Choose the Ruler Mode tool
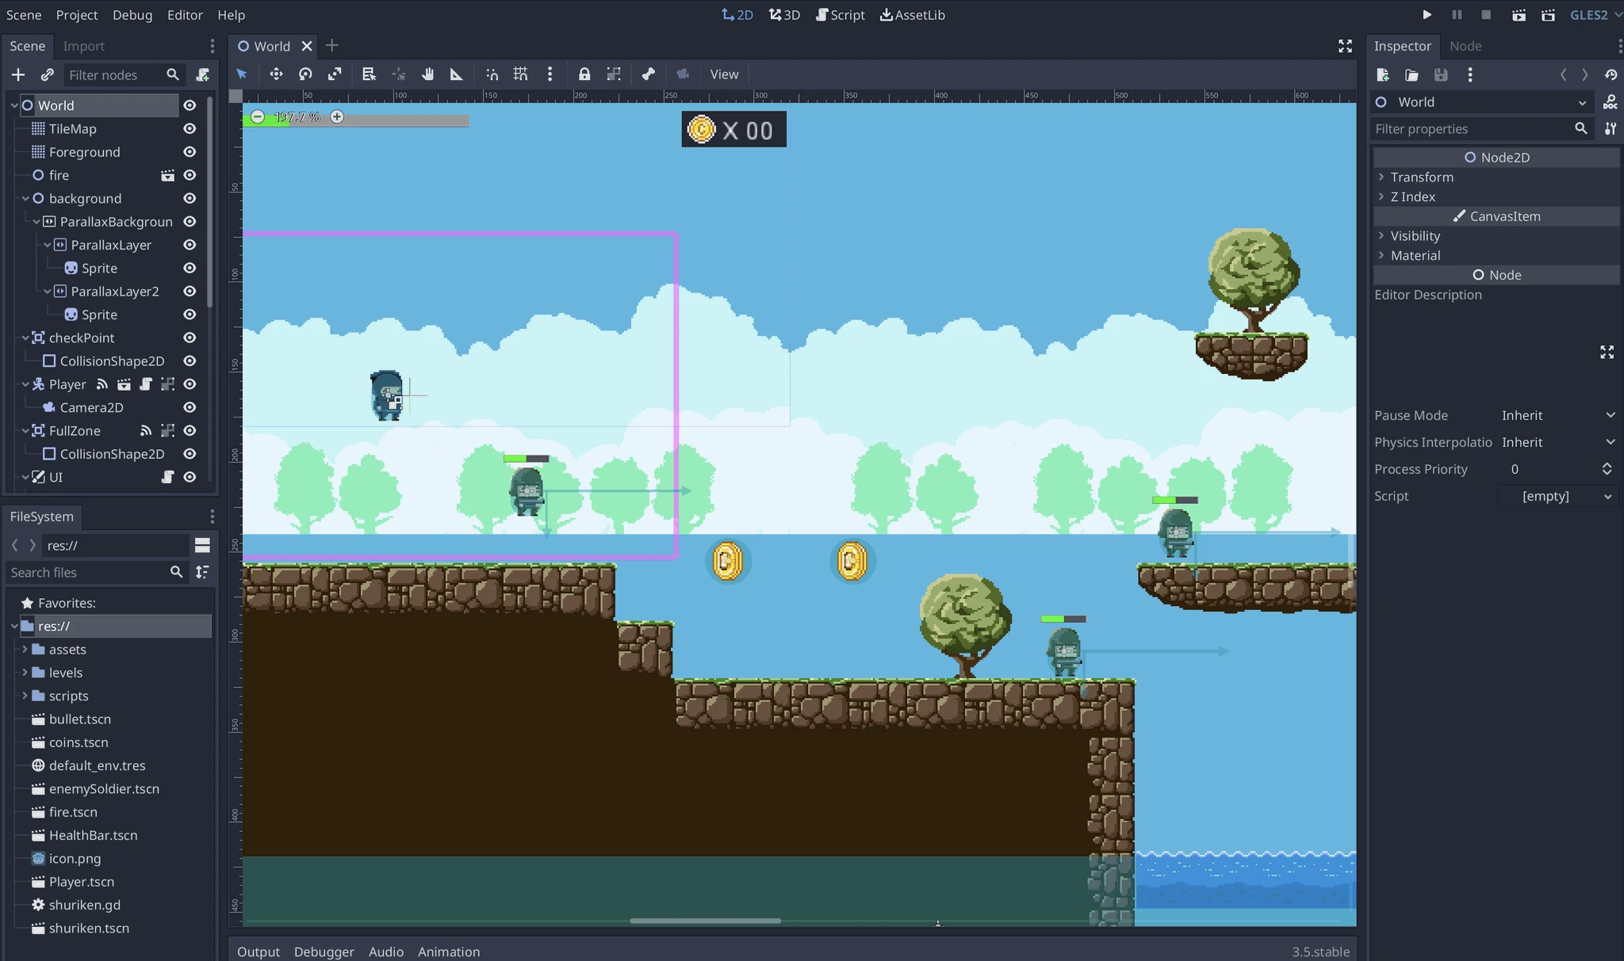The height and width of the screenshot is (961, 1624). 457,74
